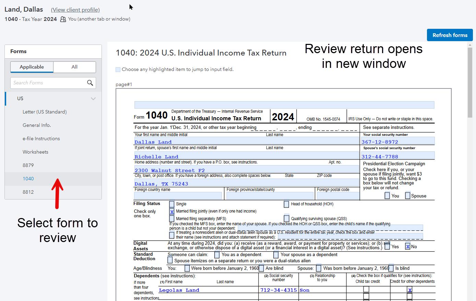476x301 pixels.
Task: Select Letter (US Standard) in forms list
Action: [x=45, y=112]
